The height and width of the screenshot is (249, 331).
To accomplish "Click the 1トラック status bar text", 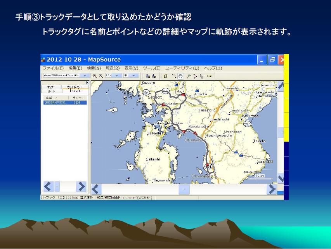I will click(67, 198).
